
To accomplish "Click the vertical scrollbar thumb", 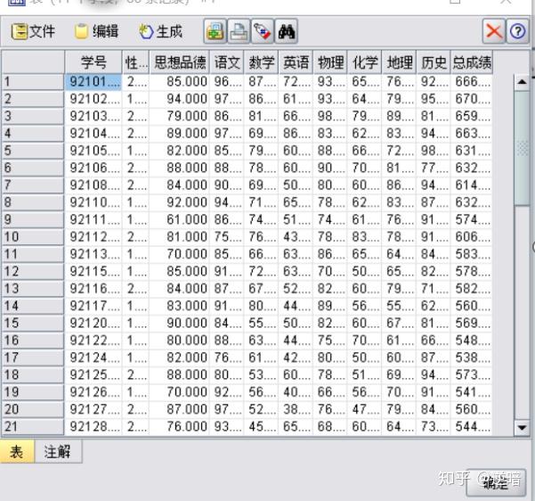I will 522,148.
